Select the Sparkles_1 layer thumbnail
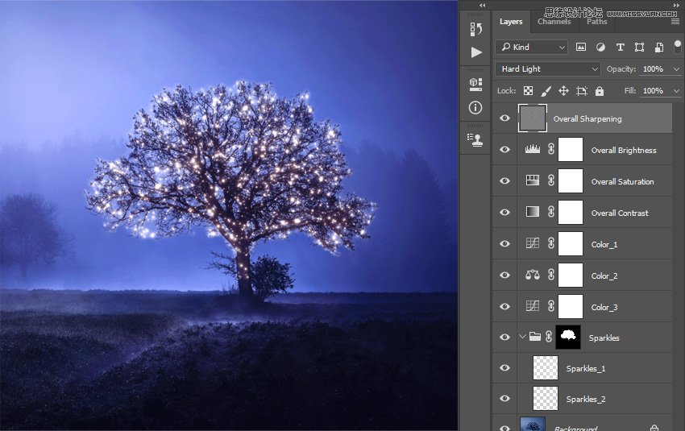The width and height of the screenshot is (685, 431). (546, 367)
